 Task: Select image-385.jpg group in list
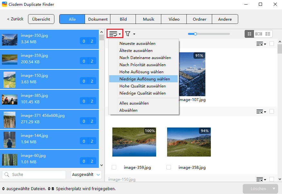49,99
